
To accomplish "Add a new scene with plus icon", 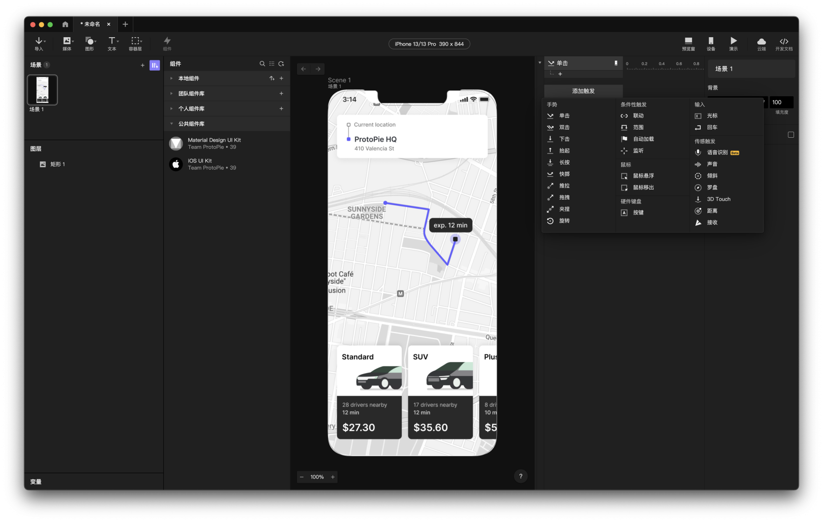I will pos(142,65).
